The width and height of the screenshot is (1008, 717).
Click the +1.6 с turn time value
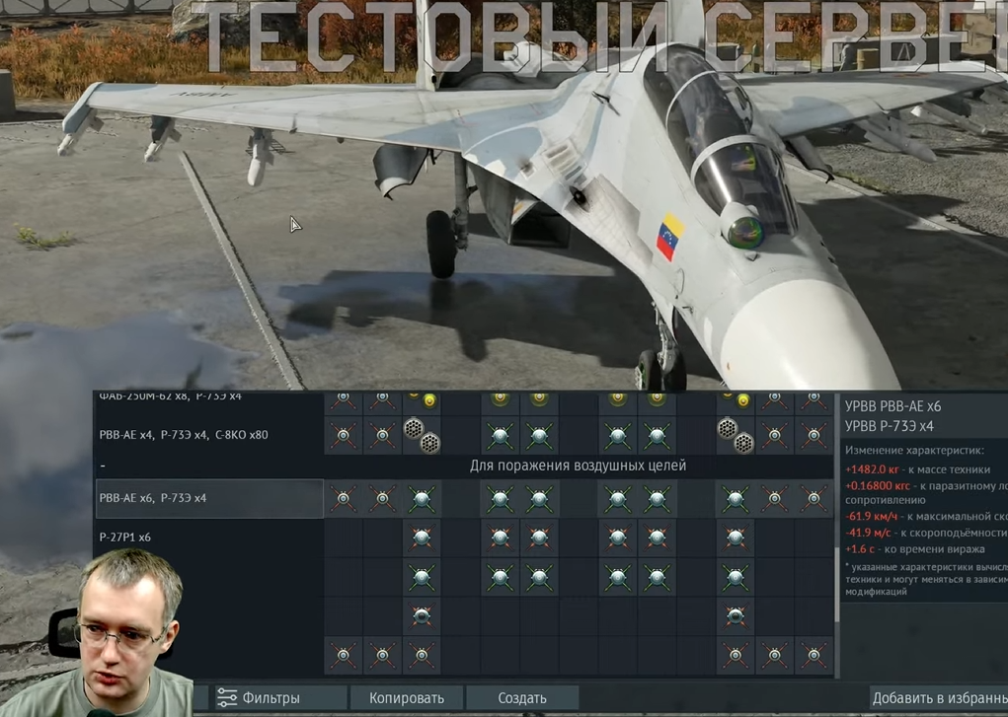[x=860, y=549]
